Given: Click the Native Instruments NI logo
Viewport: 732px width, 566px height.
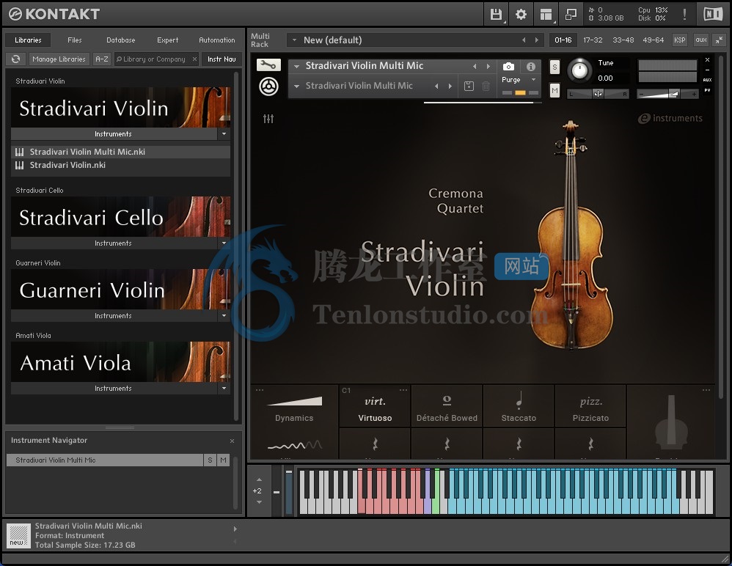Looking at the screenshot, I should (712, 15).
